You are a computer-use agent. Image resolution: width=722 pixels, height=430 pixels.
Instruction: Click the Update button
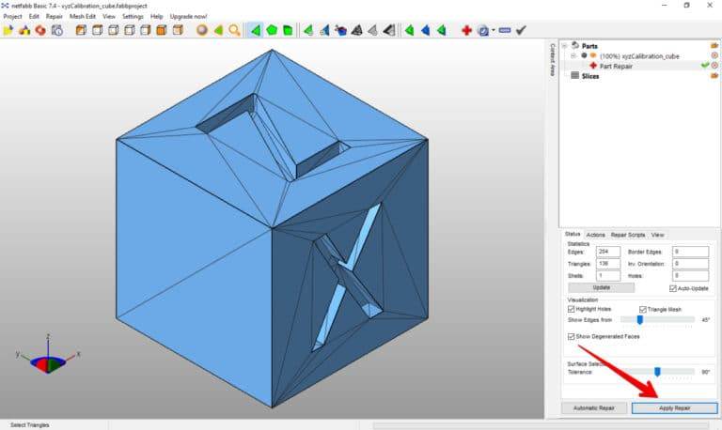601,287
